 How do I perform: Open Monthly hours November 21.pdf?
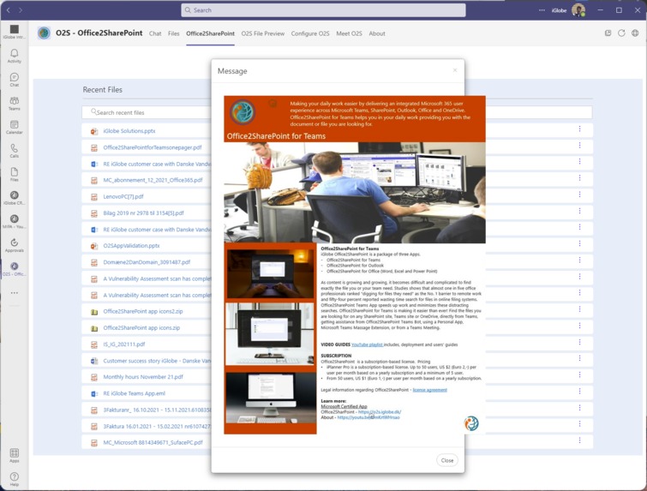click(143, 377)
